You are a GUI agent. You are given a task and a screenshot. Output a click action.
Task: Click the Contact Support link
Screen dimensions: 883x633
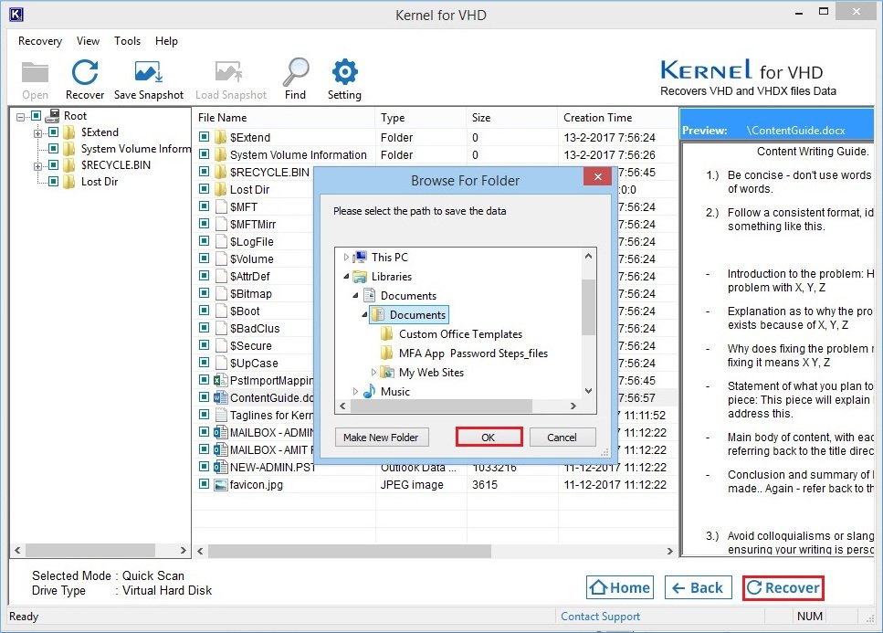(x=600, y=617)
